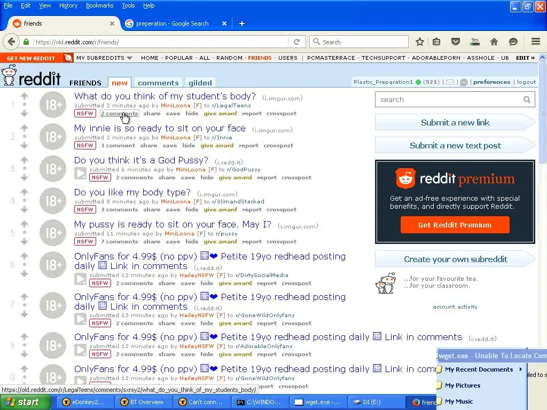547x410 pixels.
Task: Click 'Submit a new text post'
Action: click(455, 146)
